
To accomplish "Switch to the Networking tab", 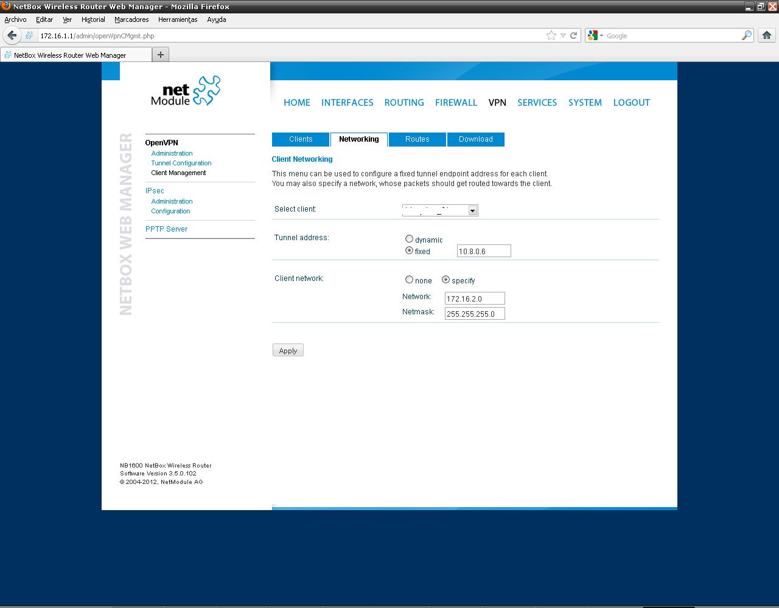I will pyautogui.click(x=359, y=139).
